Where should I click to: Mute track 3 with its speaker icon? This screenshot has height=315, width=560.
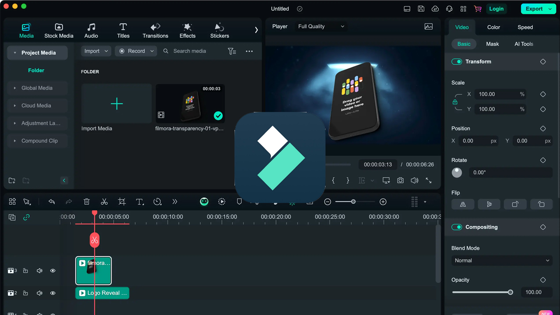coord(39,271)
